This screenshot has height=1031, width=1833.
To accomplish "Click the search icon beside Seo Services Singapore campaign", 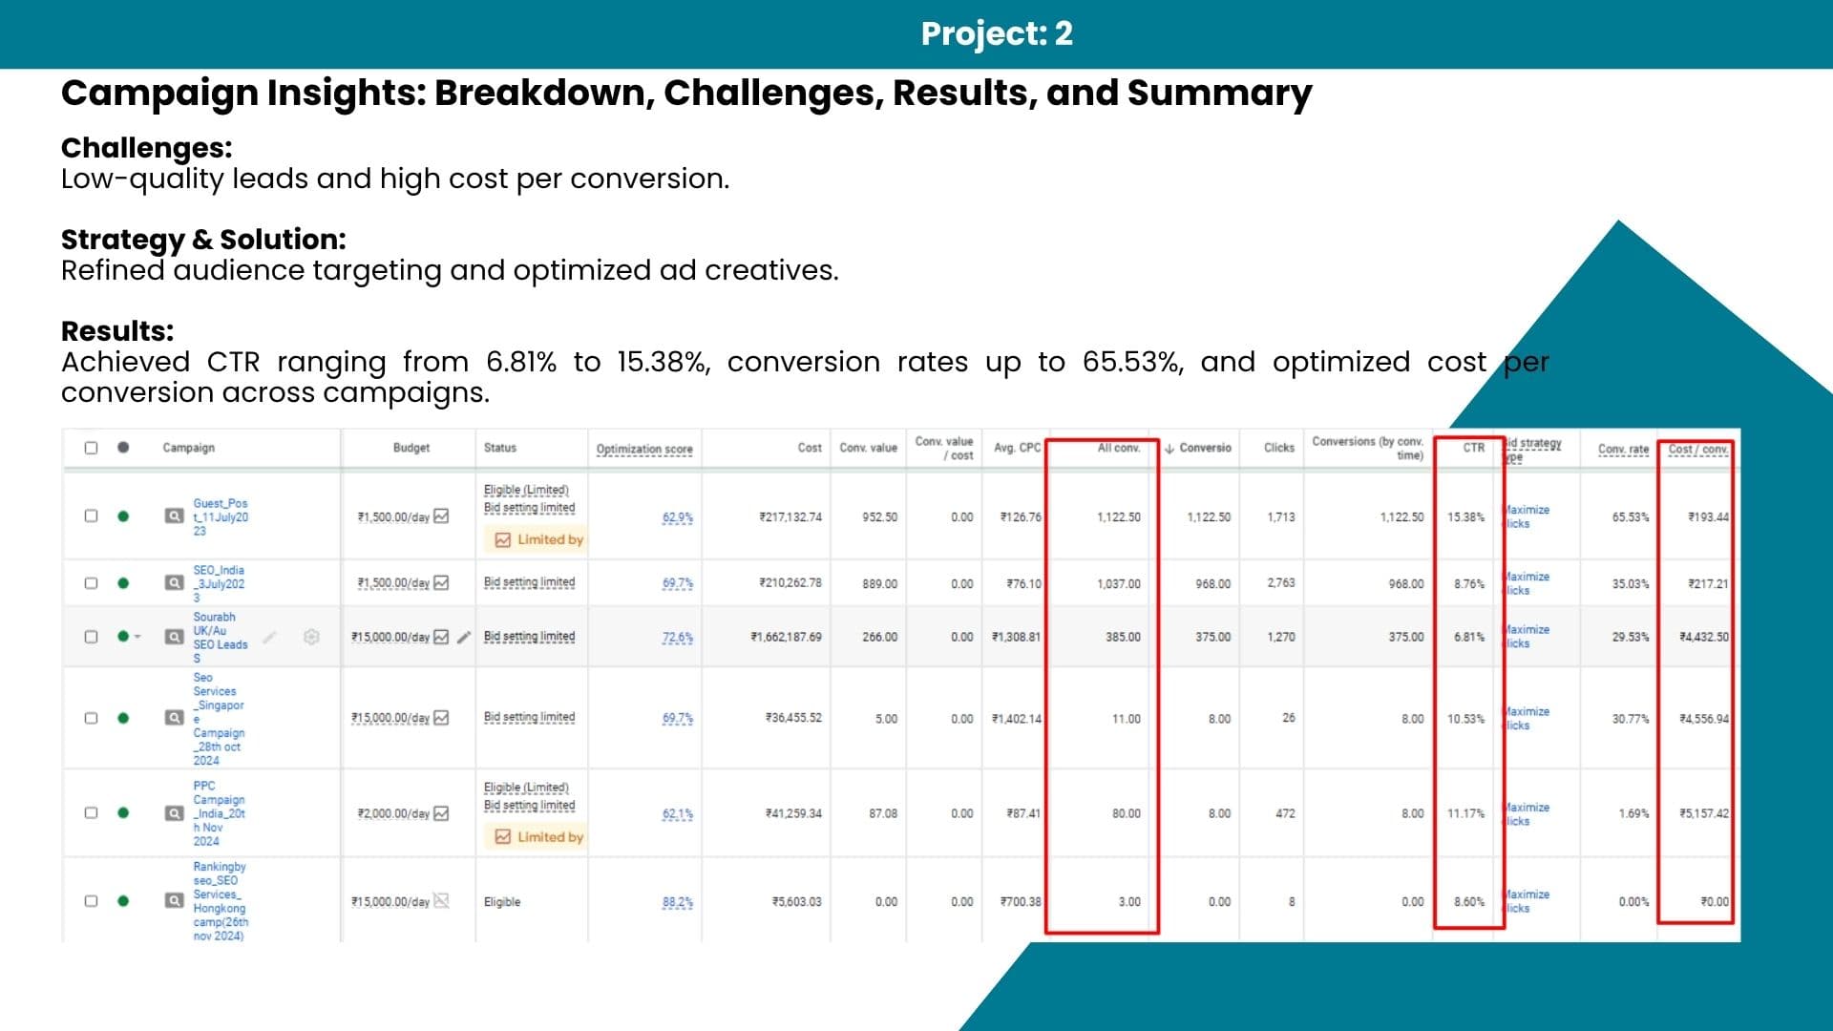I will 174,718.
